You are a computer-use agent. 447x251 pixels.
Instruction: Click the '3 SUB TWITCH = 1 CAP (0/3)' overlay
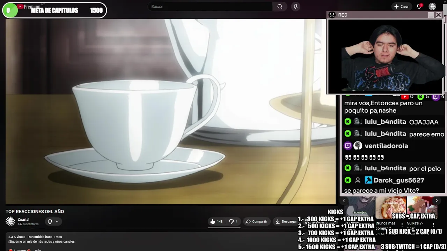coord(413,246)
